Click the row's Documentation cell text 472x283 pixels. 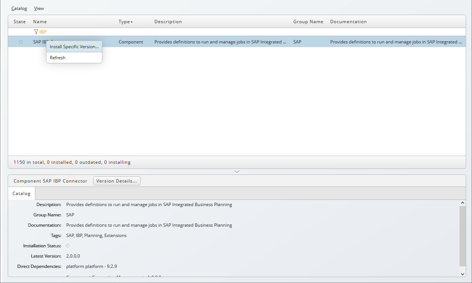pyautogui.click(x=396, y=42)
